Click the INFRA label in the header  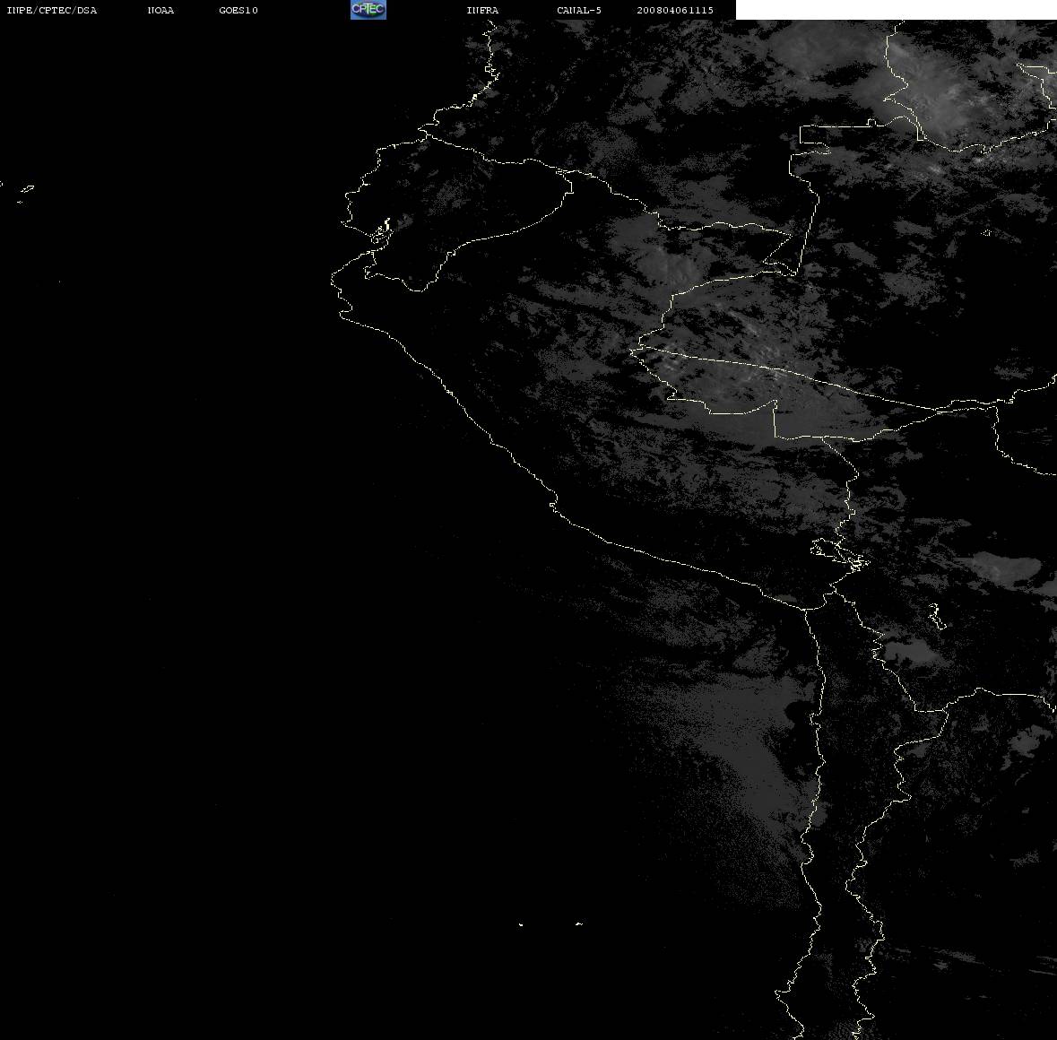tap(482, 10)
